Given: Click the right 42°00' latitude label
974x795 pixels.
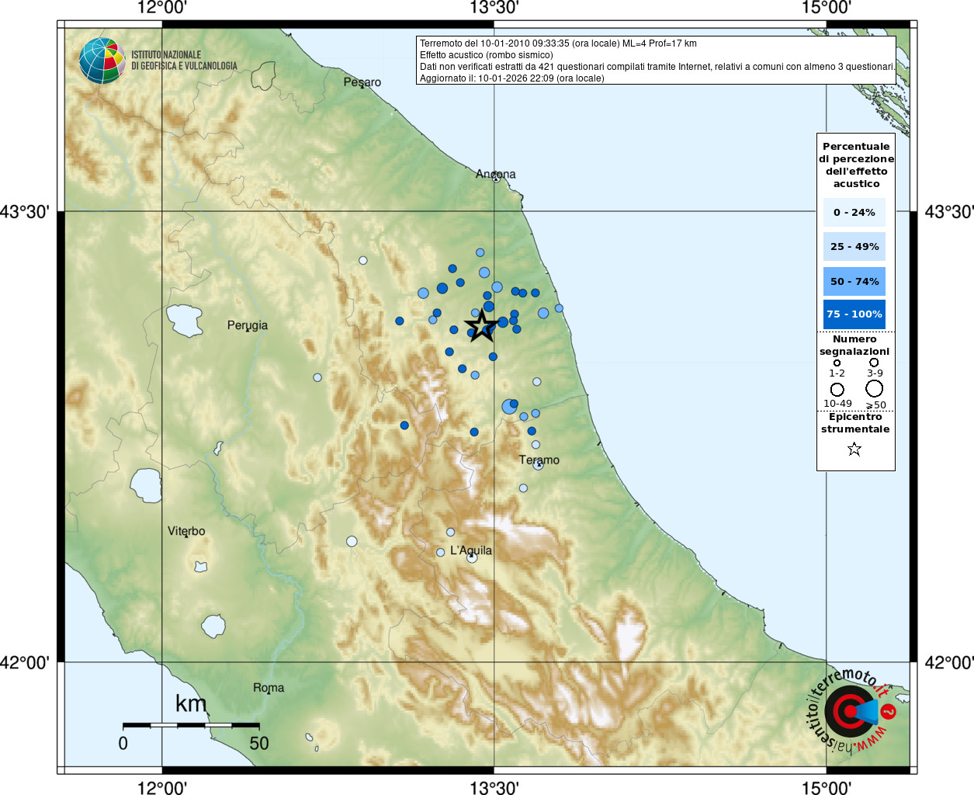Looking at the screenshot, I should (948, 662).
